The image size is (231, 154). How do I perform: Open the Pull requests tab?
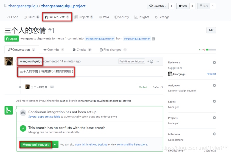57,17
